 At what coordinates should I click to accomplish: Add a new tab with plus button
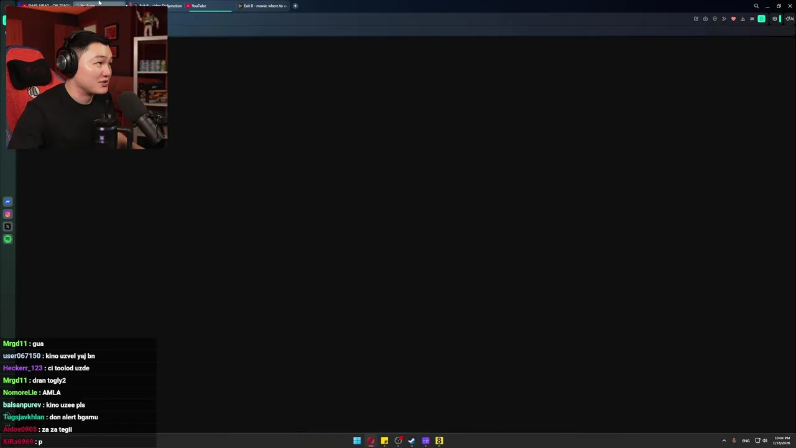[x=295, y=6]
